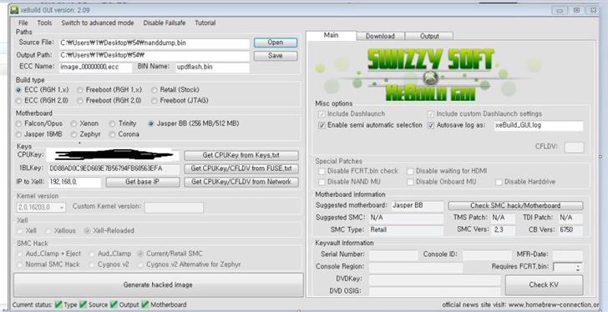Click the autosave log filename field
Image resolution: width=608 pixels, height=312 pixels.
(538, 126)
